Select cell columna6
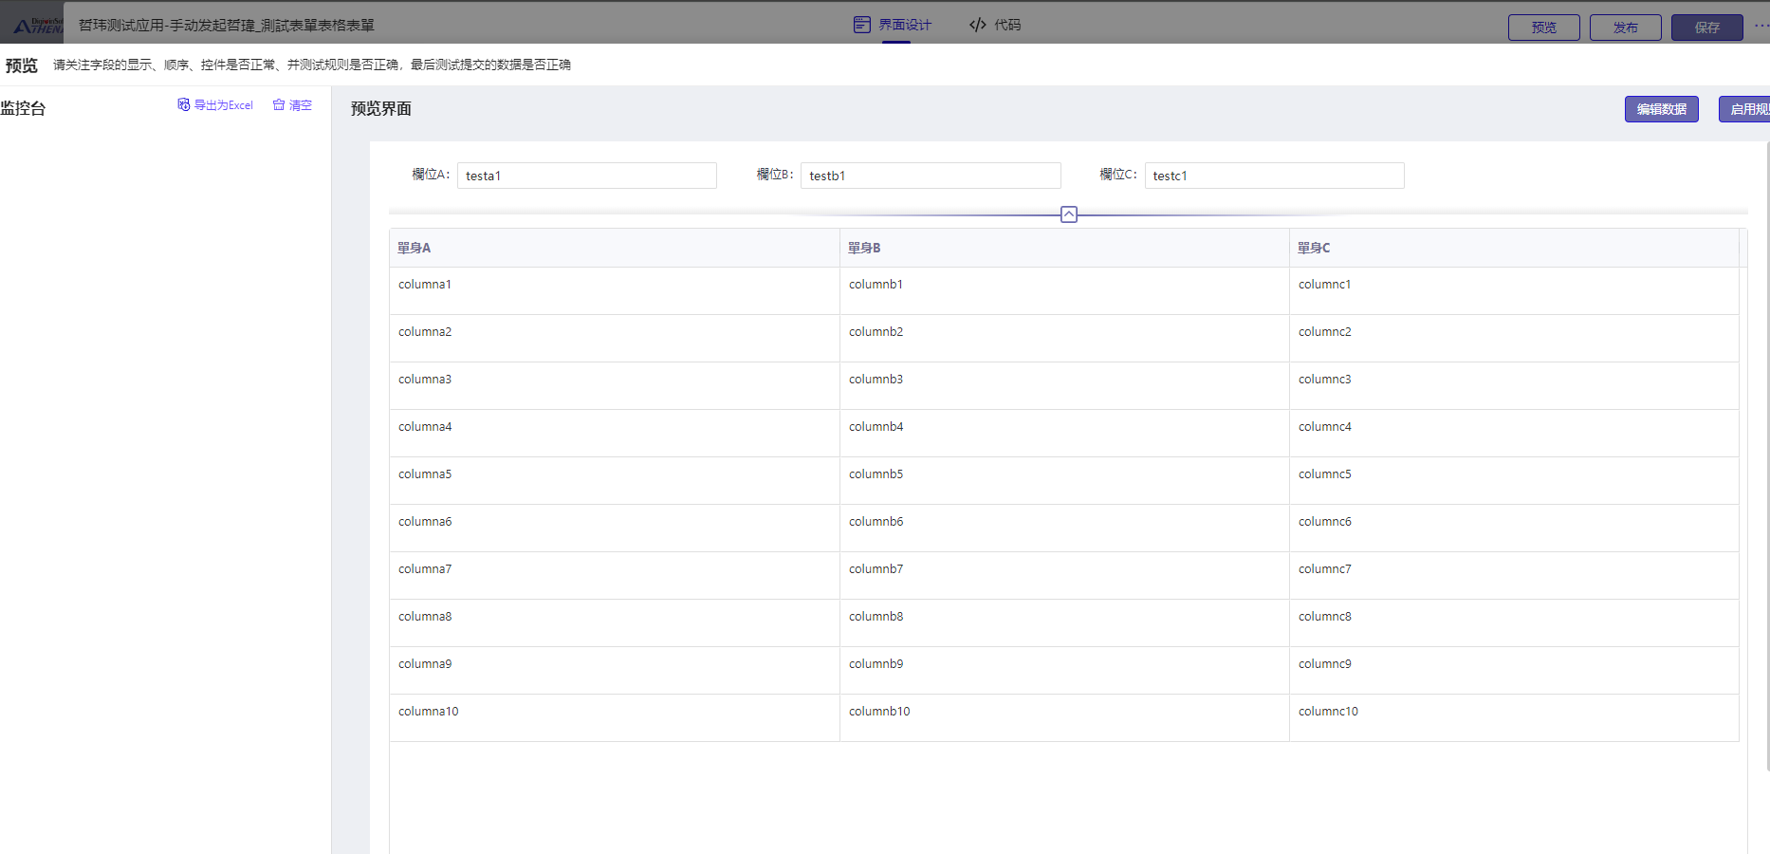Image resolution: width=1770 pixels, height=854 pixels. click(x=615, y=528)
